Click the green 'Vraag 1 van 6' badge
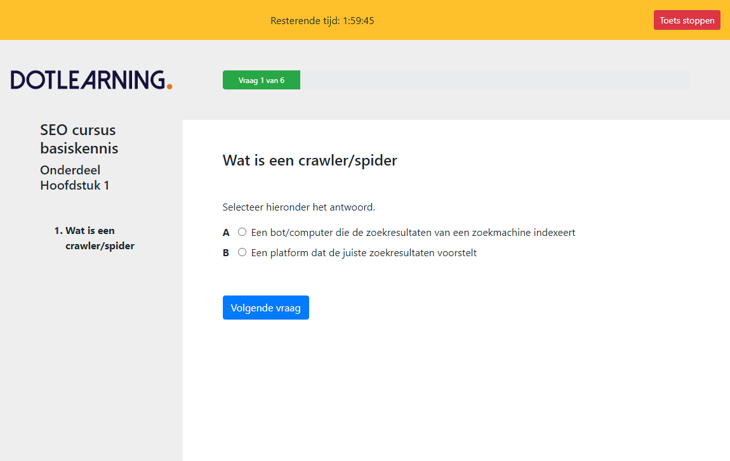The height and width of the screenshot is (461, 730). coord(261,79)
